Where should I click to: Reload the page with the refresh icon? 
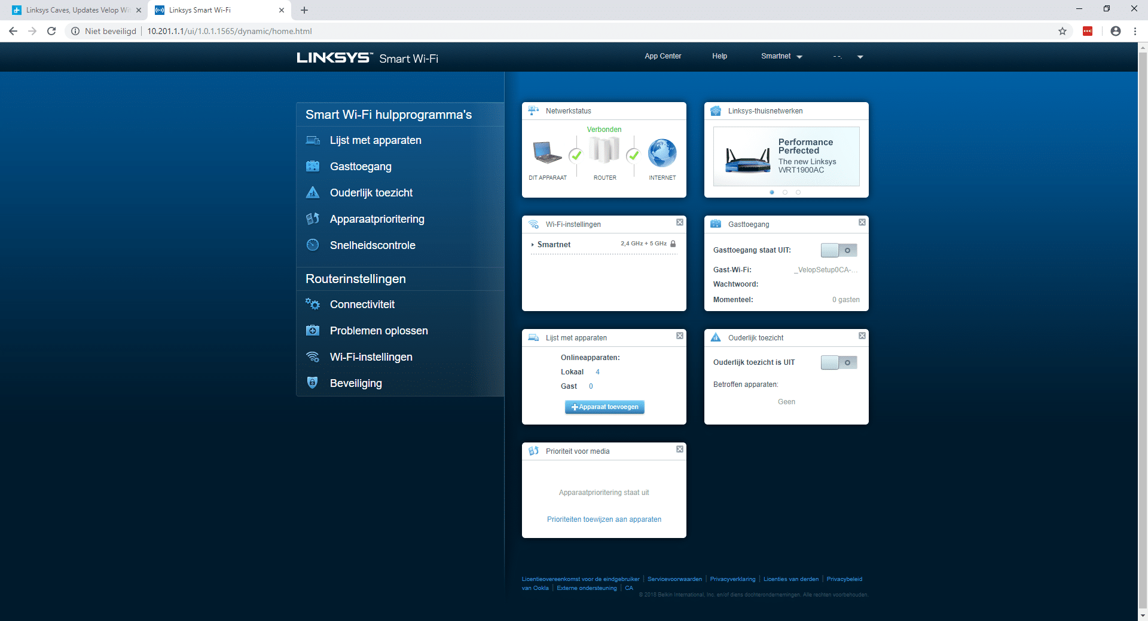coord(51,31)
